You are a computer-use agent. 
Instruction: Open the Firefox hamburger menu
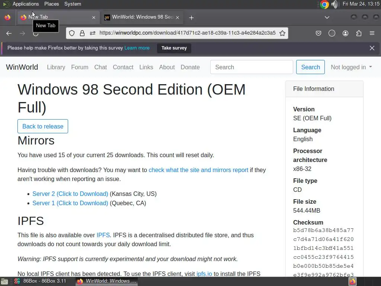coord(372,33)
